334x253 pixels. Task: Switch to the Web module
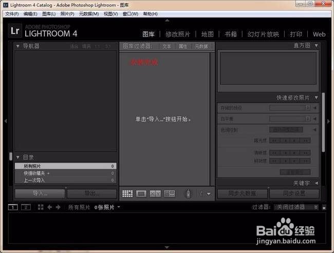319,34
